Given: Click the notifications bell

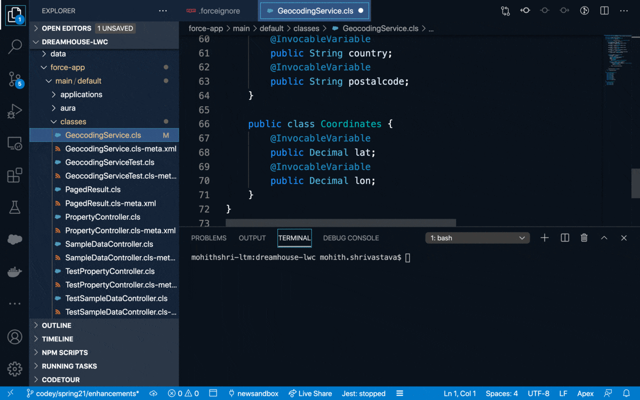Looking at the screenshot, I should pyautogui.click(x=627, y=394).
